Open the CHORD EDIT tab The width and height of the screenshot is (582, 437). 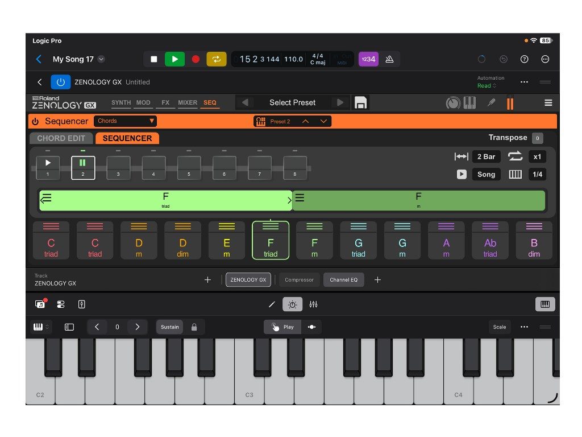pos(61,138)
